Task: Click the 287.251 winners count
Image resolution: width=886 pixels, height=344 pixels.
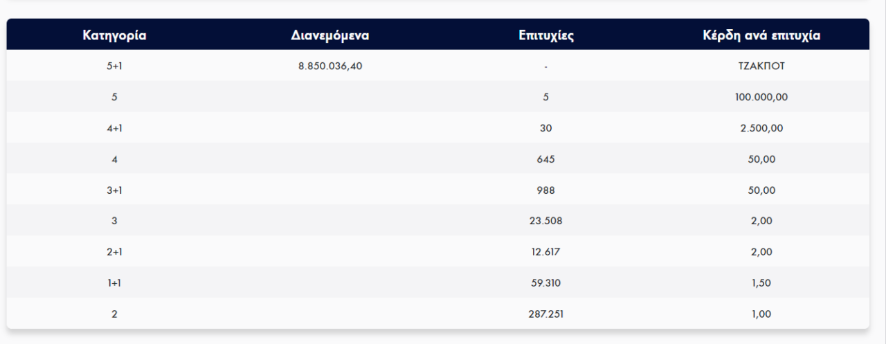Action: click(545, 314)
